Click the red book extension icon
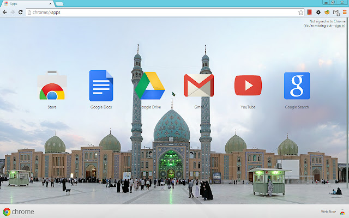 [309, 11]
